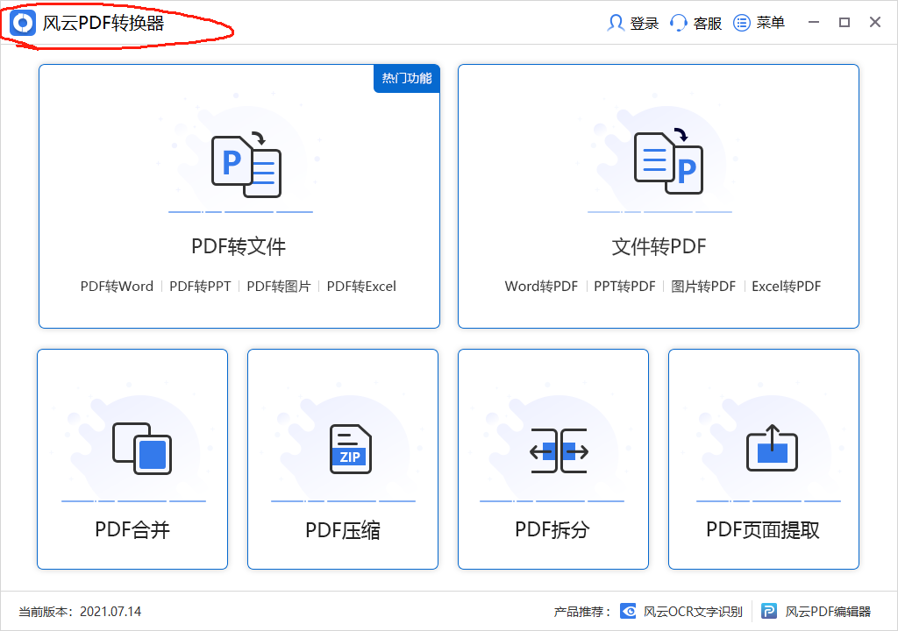The image size is (898, 631).
Task: Click the 登录 text in title bar
Action: click(645, 23)
